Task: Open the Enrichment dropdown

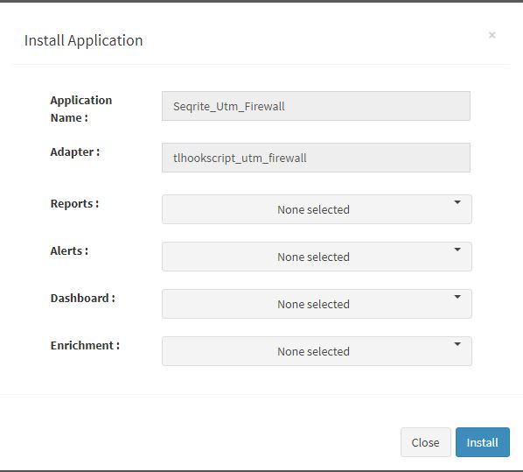Action: (317, 351)
